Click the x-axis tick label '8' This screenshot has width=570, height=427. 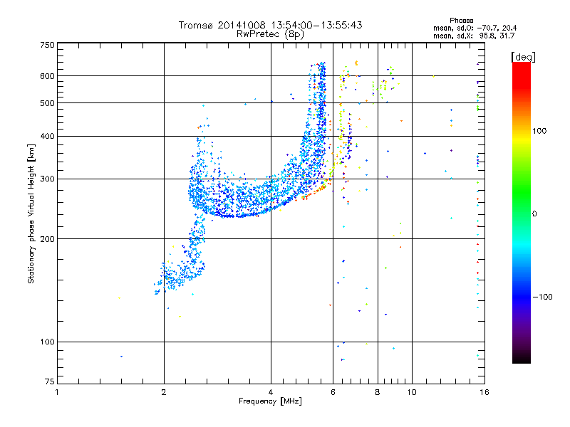(x=378, y=393)
